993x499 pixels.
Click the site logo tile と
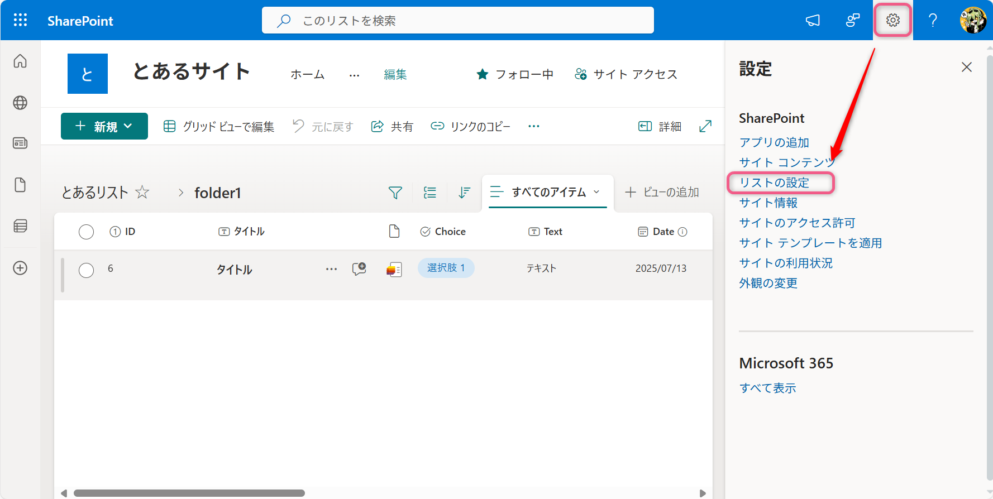[x=88, y=74]
